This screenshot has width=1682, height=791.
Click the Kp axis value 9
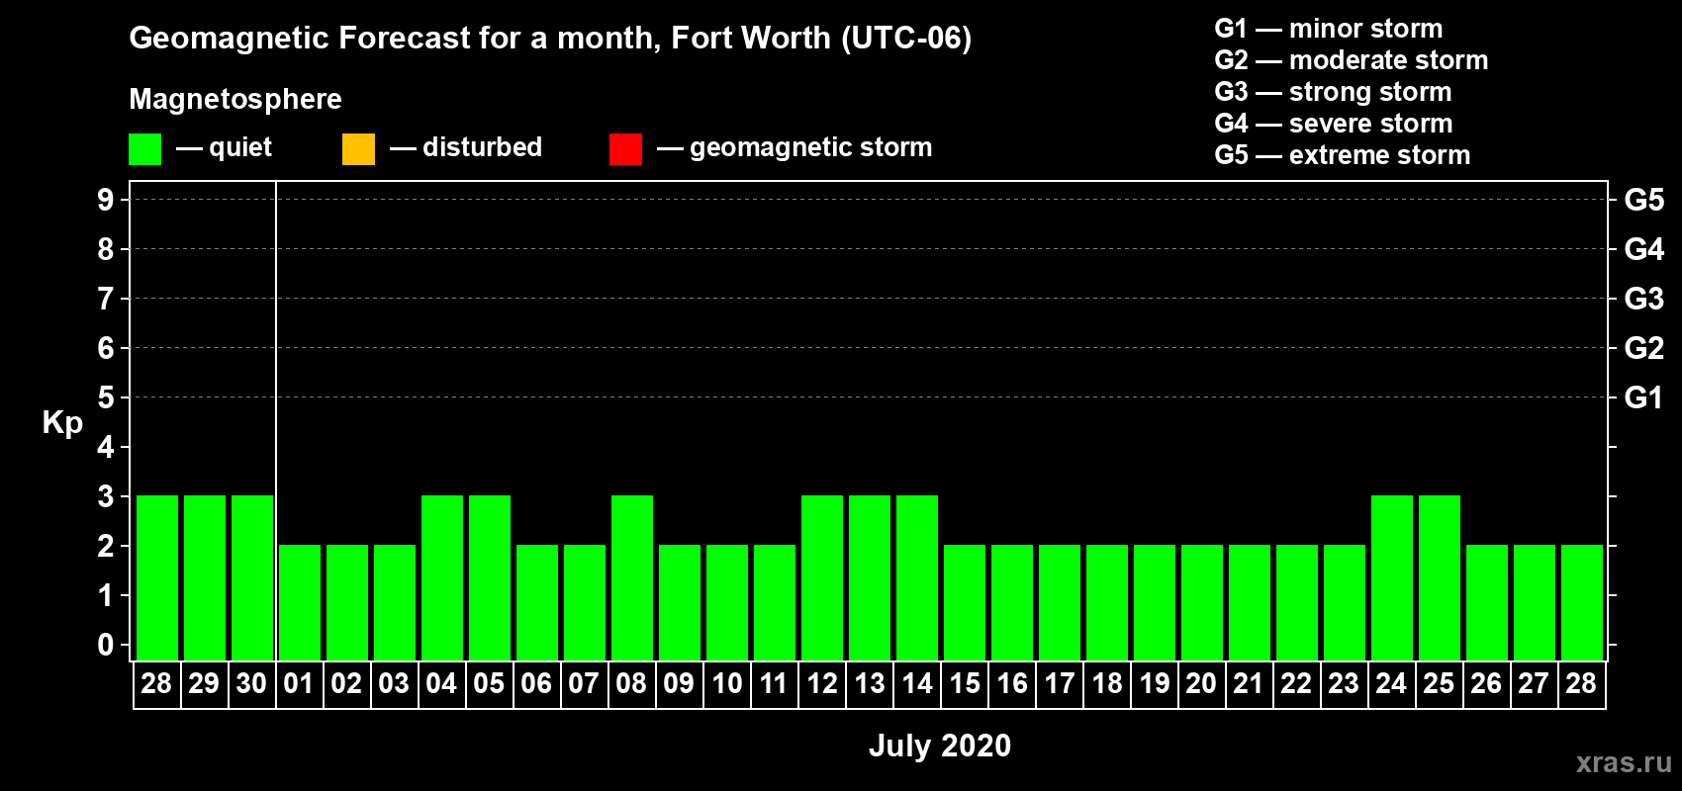point(106,200)
